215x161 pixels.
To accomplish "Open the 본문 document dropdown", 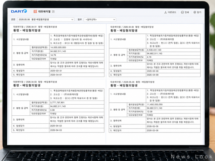I will click(x=46, y=19).
